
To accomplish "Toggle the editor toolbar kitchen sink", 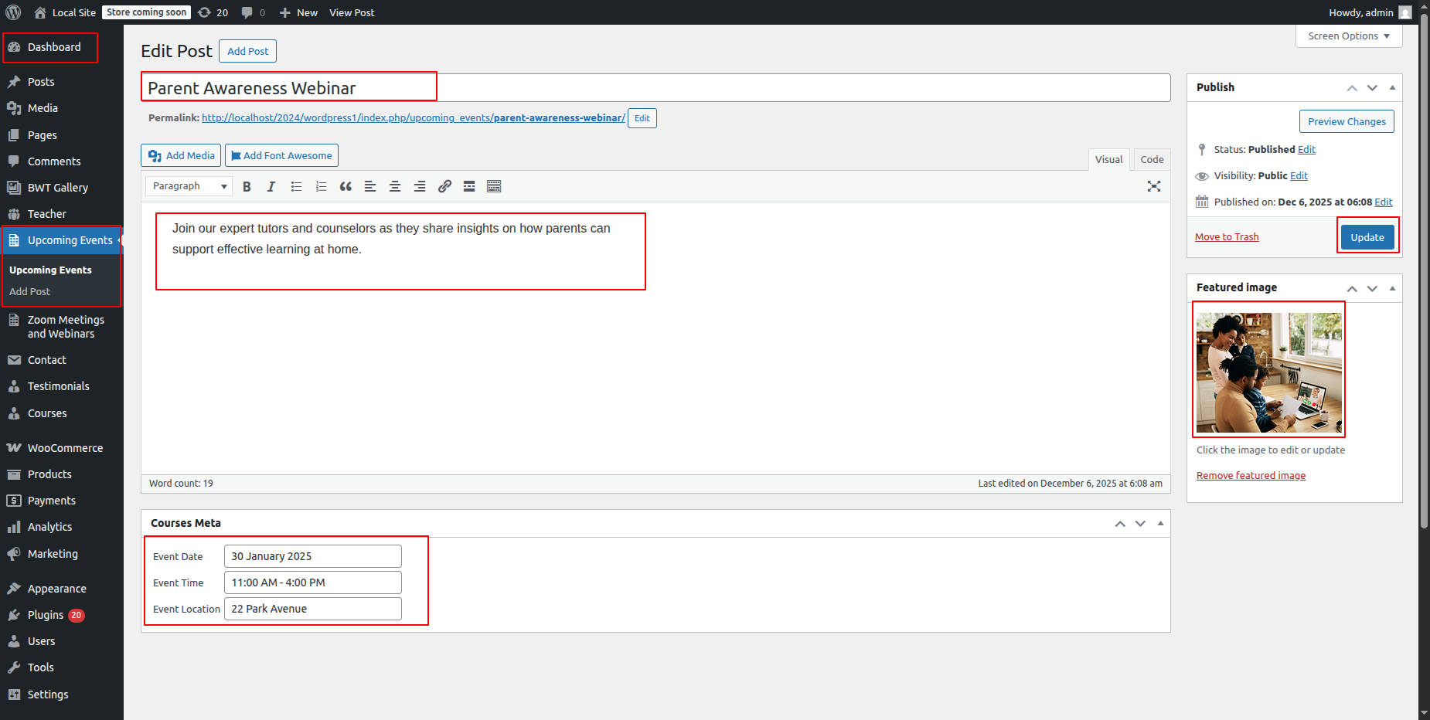I will (x=494, y=186).
